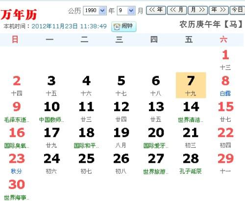
Task: Click the 四 Thursday column header
Action: (154, 40)
